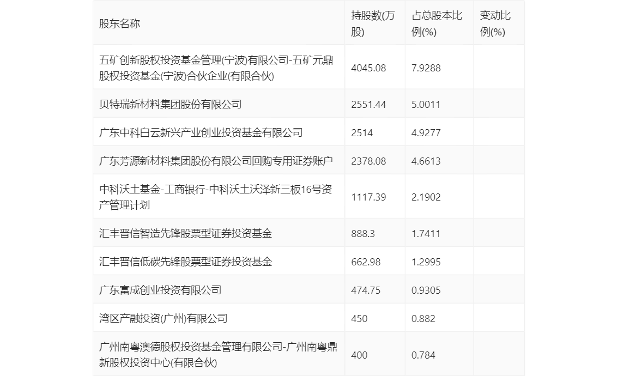Click the percentage value 1.7411
The height and width of the screenshot is (376, 618).
click(x=426, y=233)
